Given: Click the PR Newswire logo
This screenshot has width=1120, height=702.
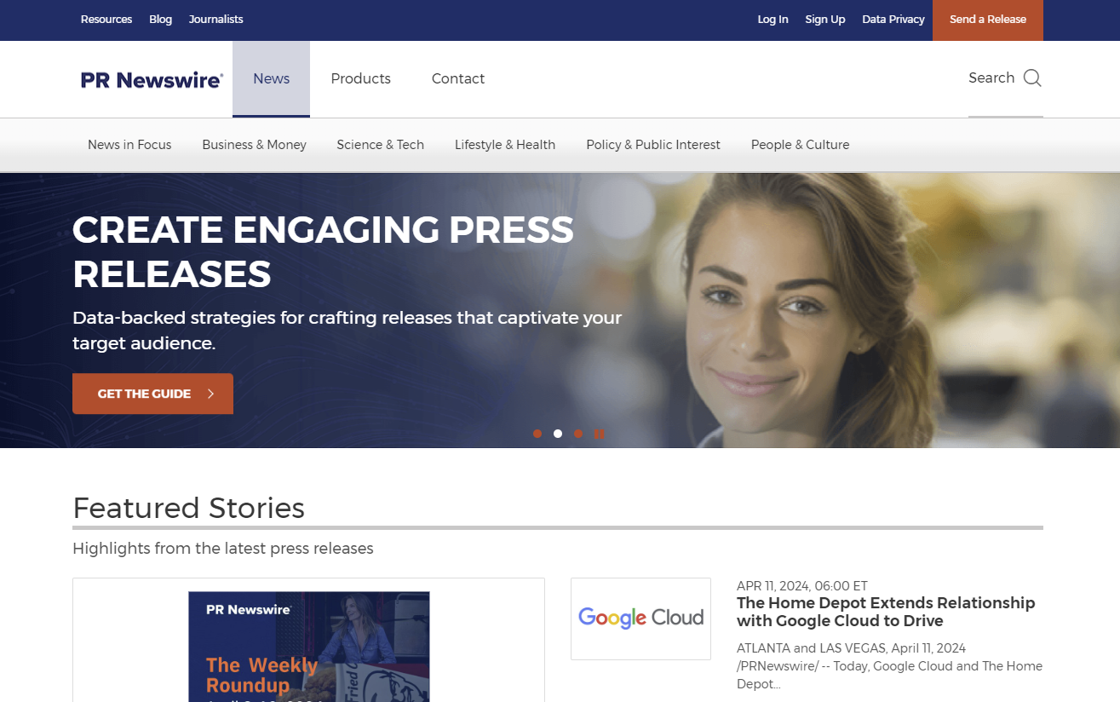Looking at the screenshot, I should coord(152,79).
